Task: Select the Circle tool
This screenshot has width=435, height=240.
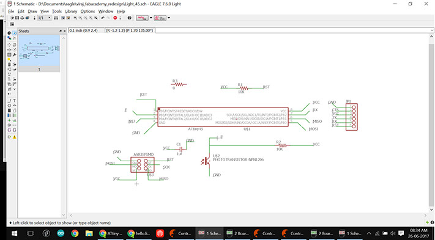Action: [x=9, y=106]
